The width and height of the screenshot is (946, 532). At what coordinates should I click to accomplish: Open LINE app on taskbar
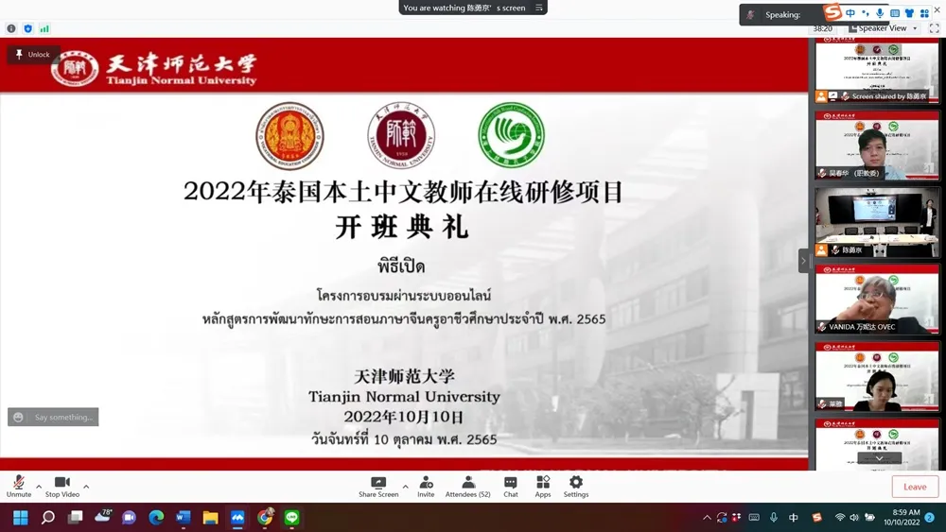click(292, 518)
